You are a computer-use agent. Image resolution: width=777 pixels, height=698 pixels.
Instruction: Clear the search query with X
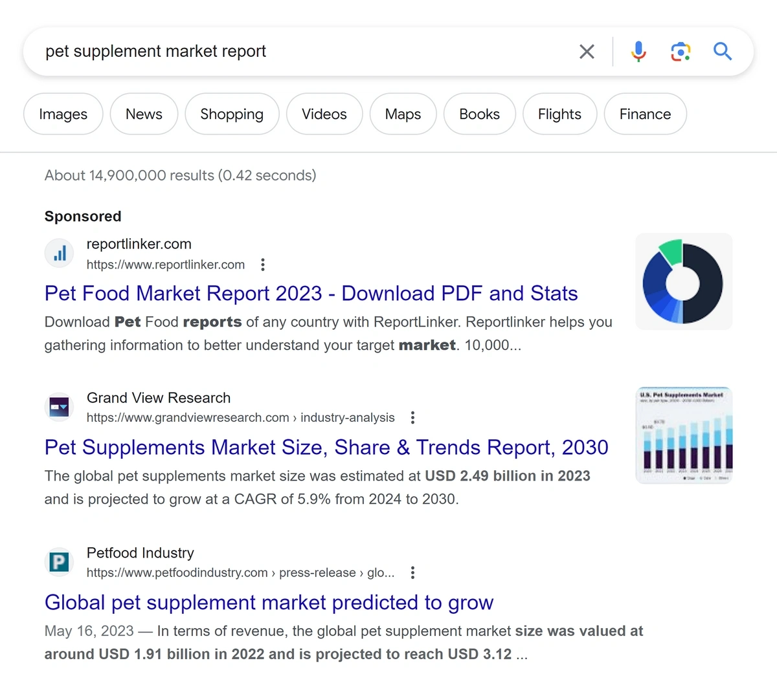click(x=587, y=51)
